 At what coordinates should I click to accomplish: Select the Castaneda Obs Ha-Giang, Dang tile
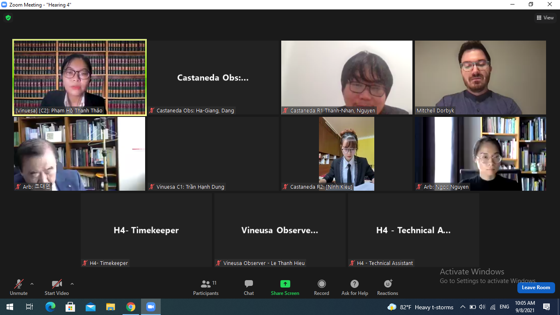[213, 78]
